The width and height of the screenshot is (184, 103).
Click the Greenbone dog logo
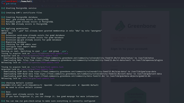(x=120, y=26)
